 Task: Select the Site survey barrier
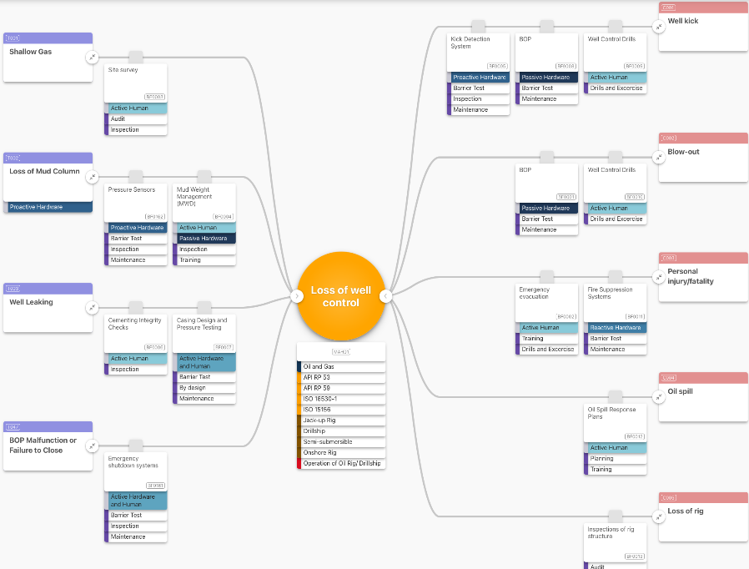tap(136, 83)
